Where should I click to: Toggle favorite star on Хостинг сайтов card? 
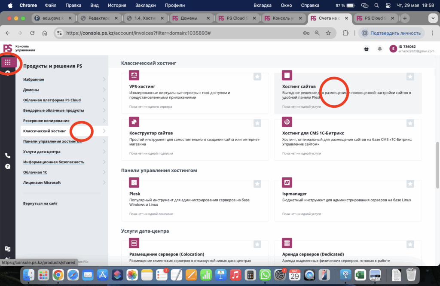[410, 76]
